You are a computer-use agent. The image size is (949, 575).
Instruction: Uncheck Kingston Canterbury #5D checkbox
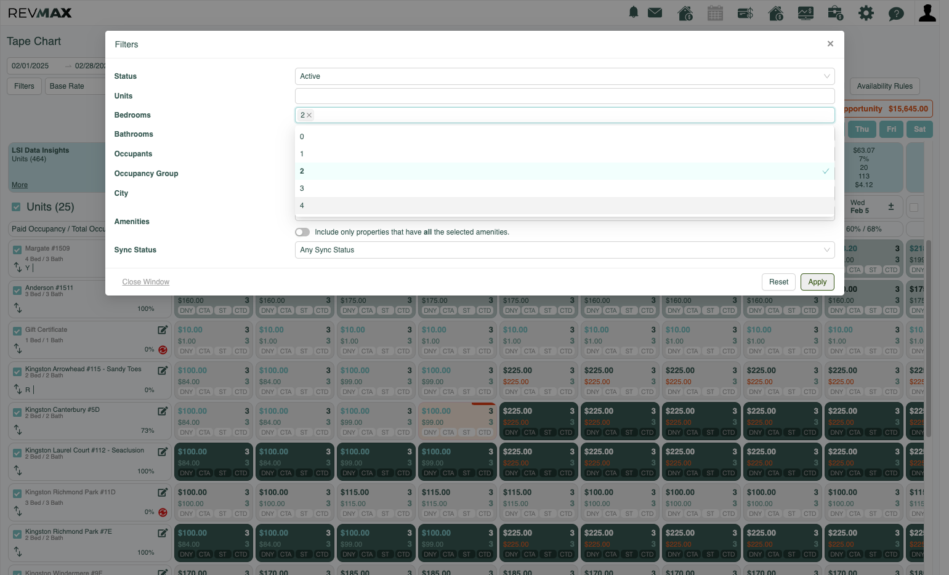click(17, 412)
